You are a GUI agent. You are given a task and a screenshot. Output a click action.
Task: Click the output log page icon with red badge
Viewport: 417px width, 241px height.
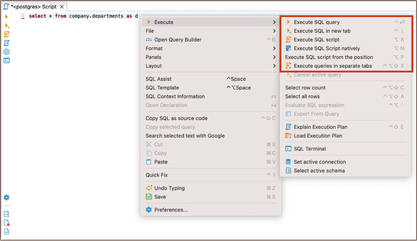tap(6, 223)
